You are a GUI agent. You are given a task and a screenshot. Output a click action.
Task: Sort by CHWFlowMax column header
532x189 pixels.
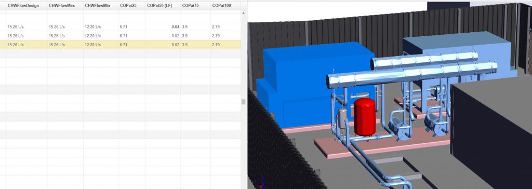62,6
